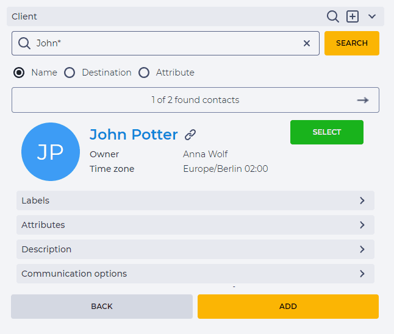Click the yellow ADD button
This screenshot has height=334, width=394.
click(288, 307)
